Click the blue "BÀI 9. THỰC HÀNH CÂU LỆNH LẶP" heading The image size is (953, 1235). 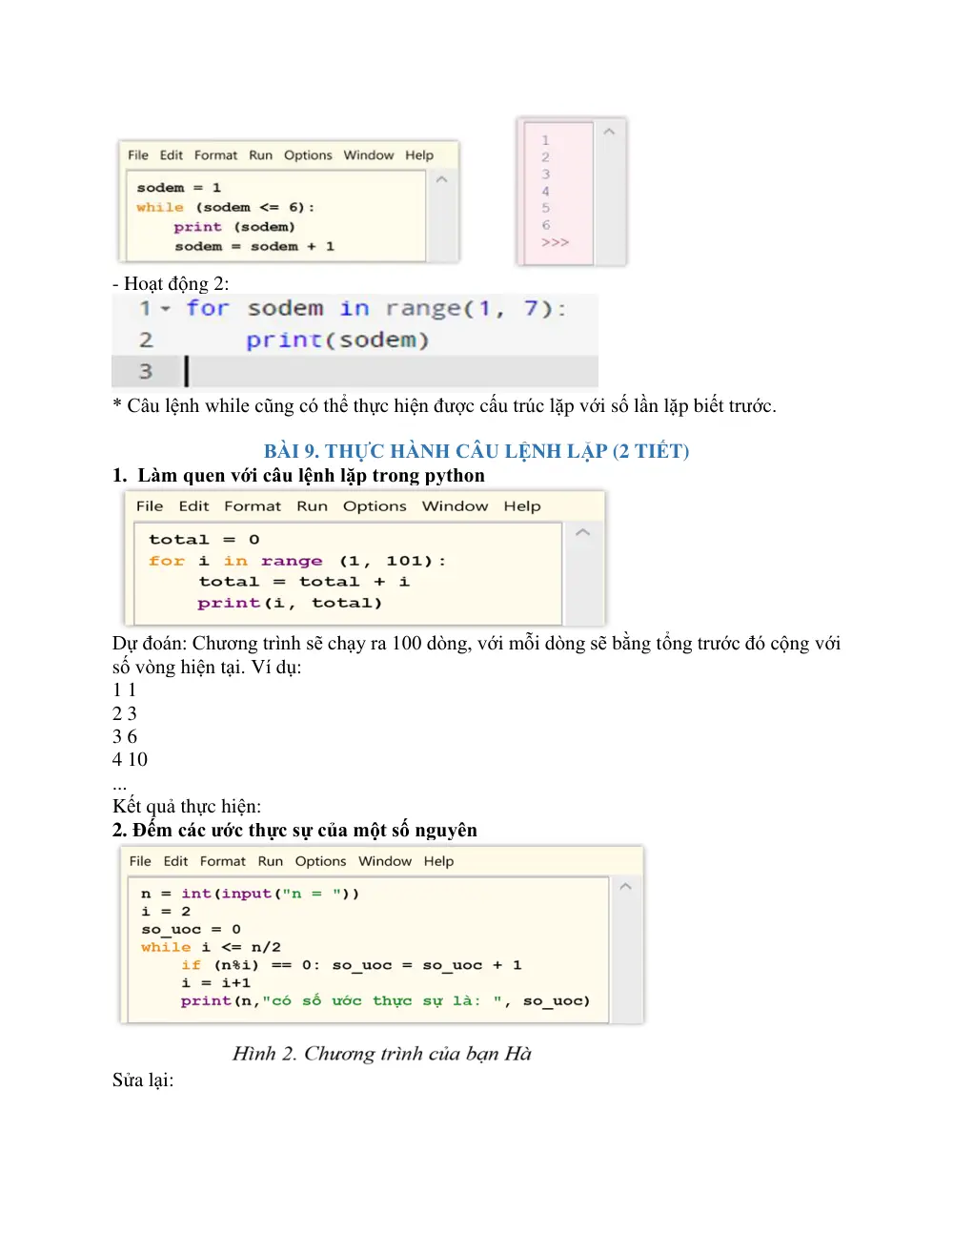[476, 451]
